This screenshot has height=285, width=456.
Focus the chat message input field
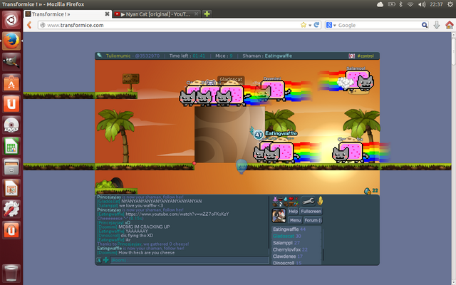[x=190, y=260]
